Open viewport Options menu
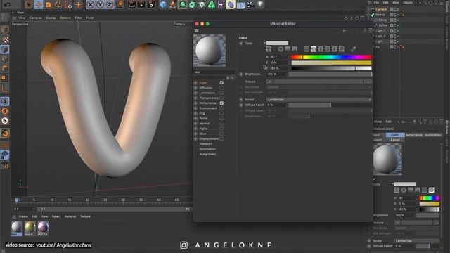450x253 pixels. point(65,18)
